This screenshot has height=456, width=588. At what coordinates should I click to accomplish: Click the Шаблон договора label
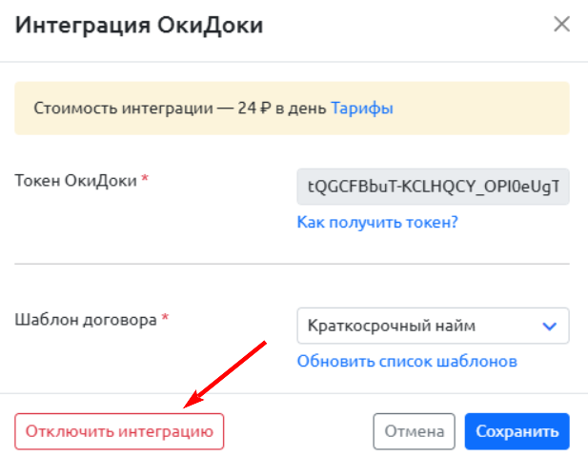86,320
